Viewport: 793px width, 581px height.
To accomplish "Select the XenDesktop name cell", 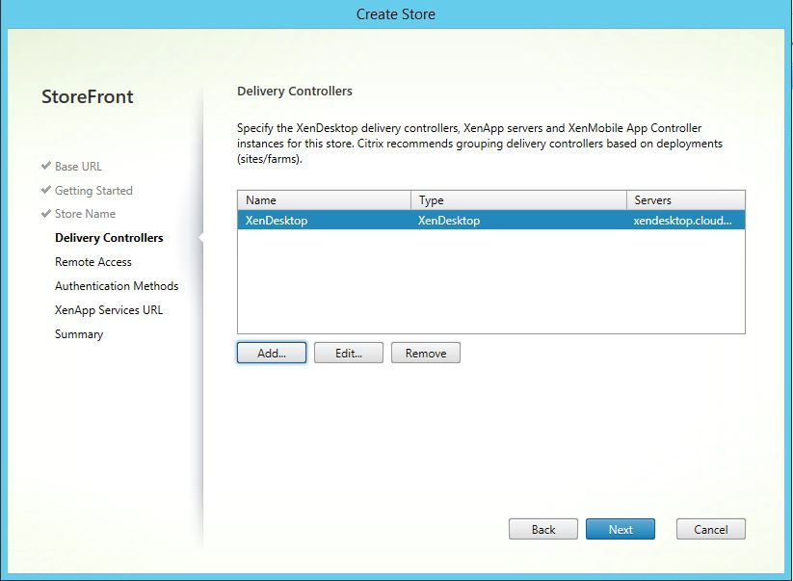I will click(x=277, y=221).
